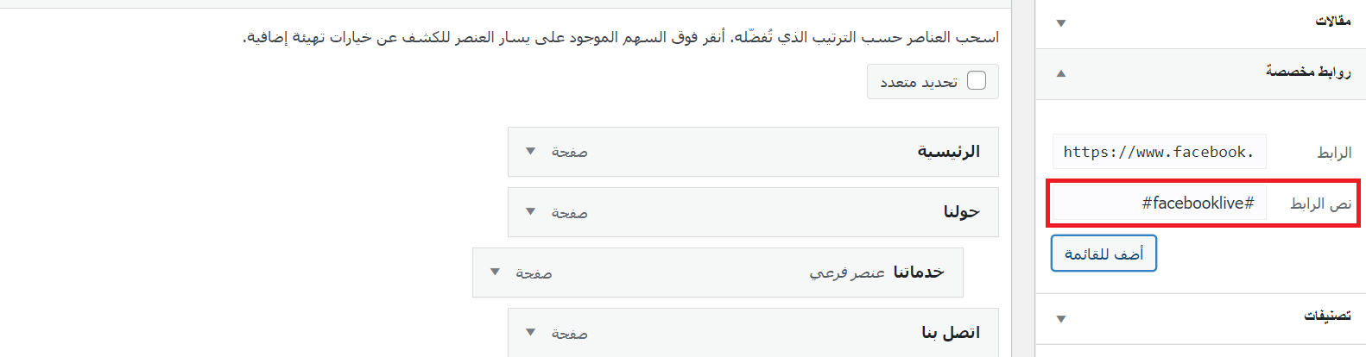Screen dimensions: 1366x357
Task: Click the الرابط URL input field
Action: click(1159, 152)
